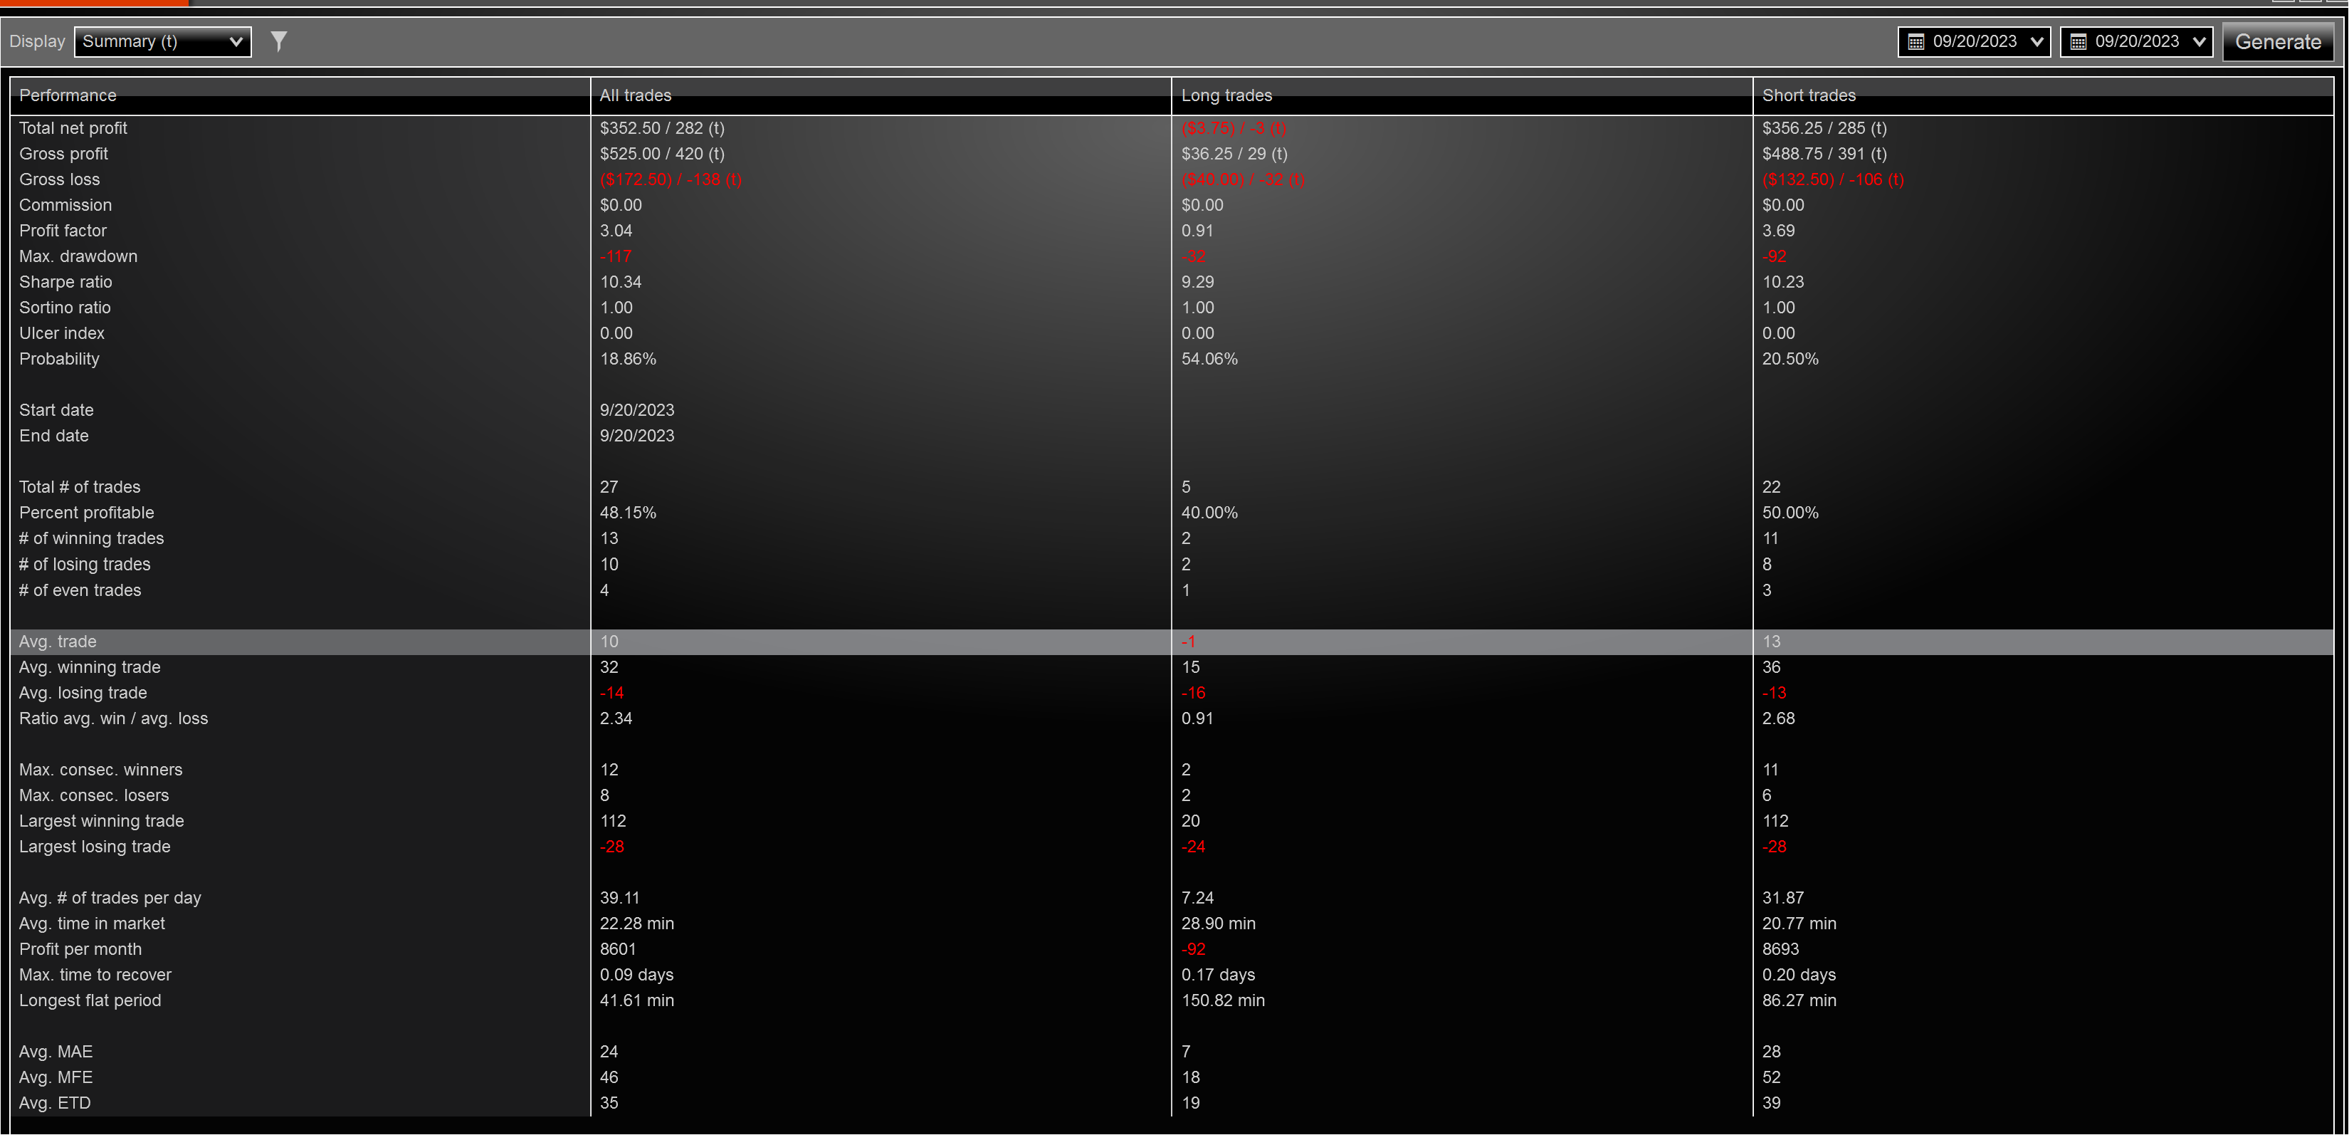Select the ($172.50) / -138 (t) cell
2349x1135 pixels.
tap(671, 179)
